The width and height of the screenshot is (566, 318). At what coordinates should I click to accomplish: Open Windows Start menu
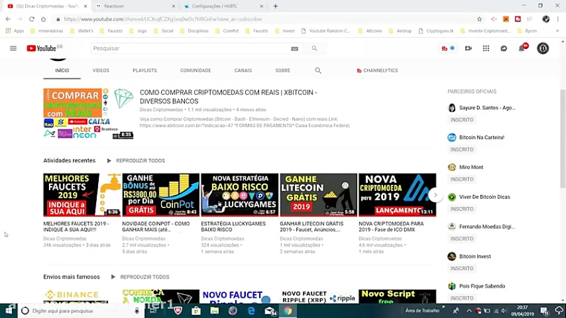pyautogui.click(x=9, y=311)
